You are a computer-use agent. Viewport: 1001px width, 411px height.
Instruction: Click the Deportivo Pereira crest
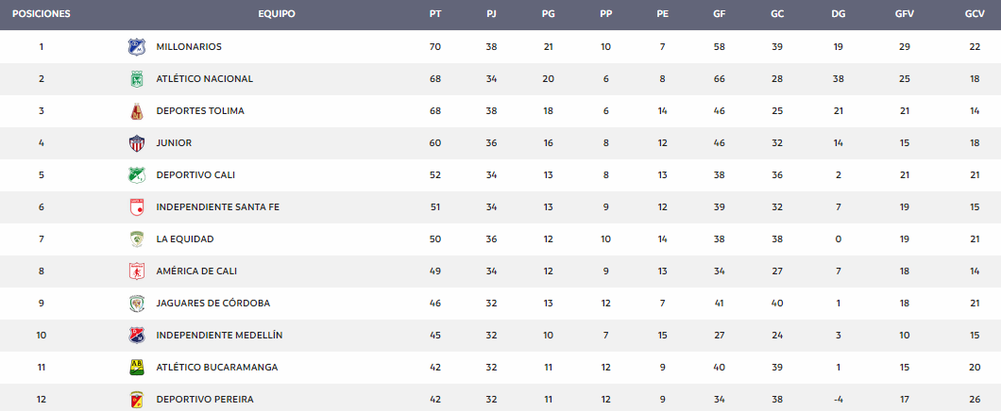tap(137, 400)
